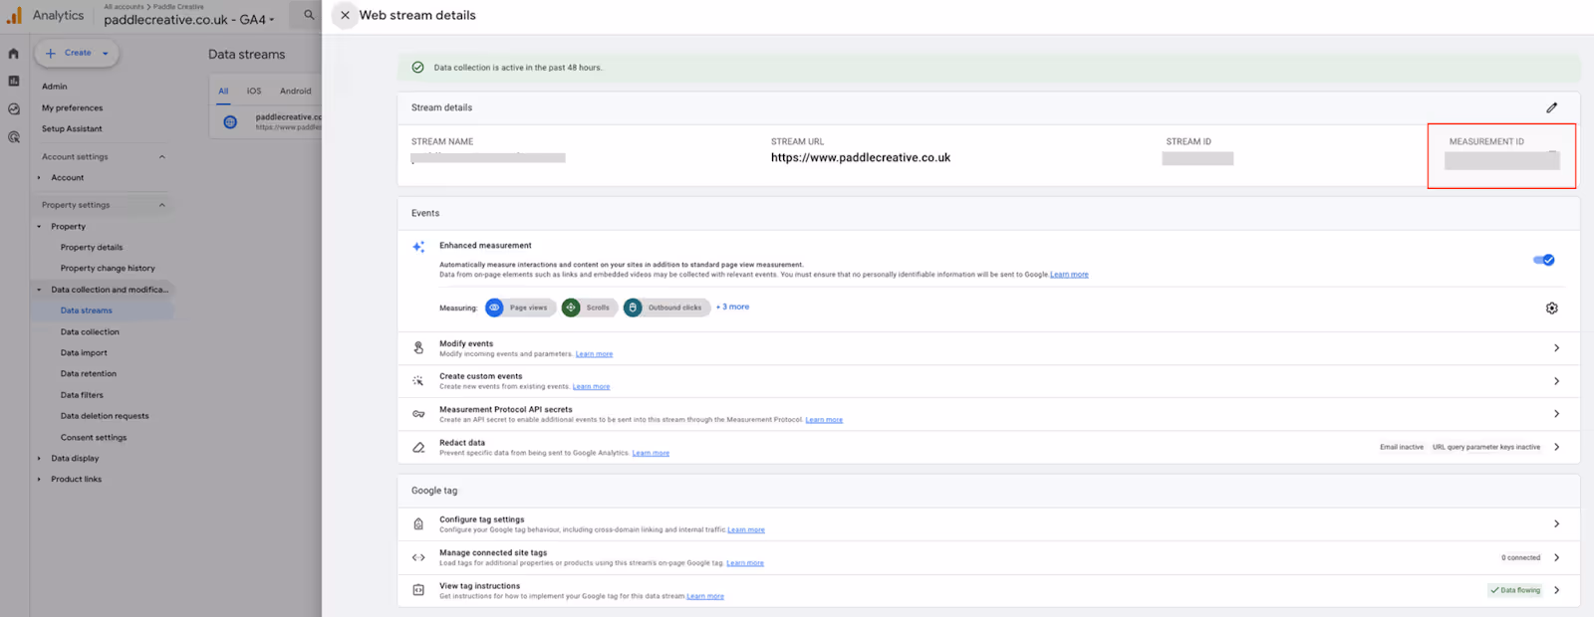Open Data retention settings

pos(89,373)
